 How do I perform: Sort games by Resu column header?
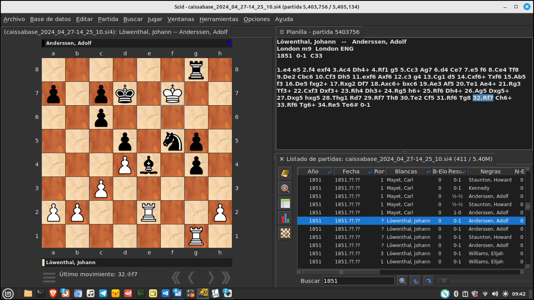pyautogui.click(x=457, y=171)
